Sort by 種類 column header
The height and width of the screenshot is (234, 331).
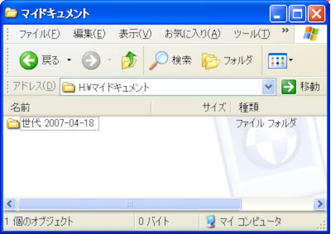[x=278, y=107]
